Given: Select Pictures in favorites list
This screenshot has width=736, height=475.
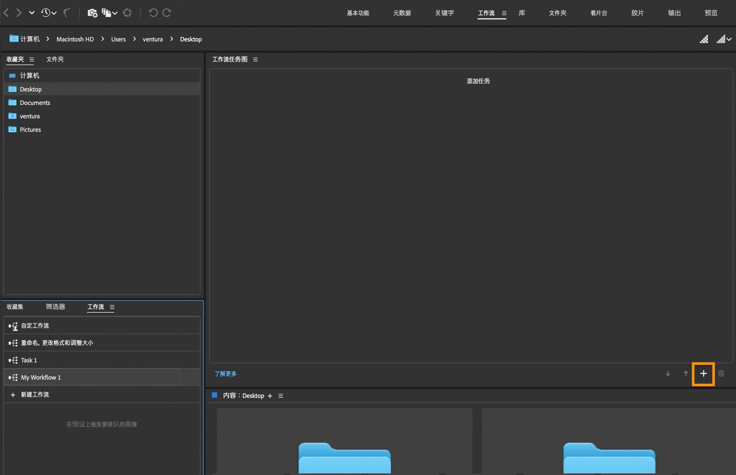Looking at the screenshot, I should (x=102, y=130).
